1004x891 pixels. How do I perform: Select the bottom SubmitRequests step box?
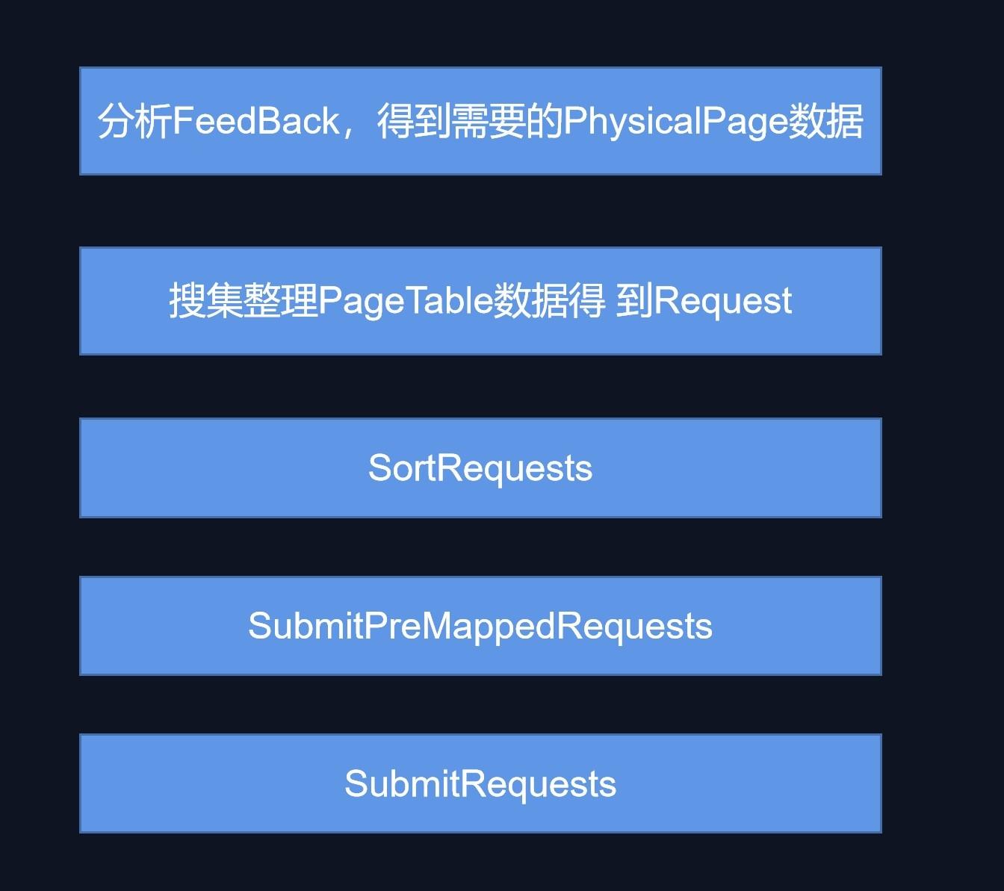(480, 783)
